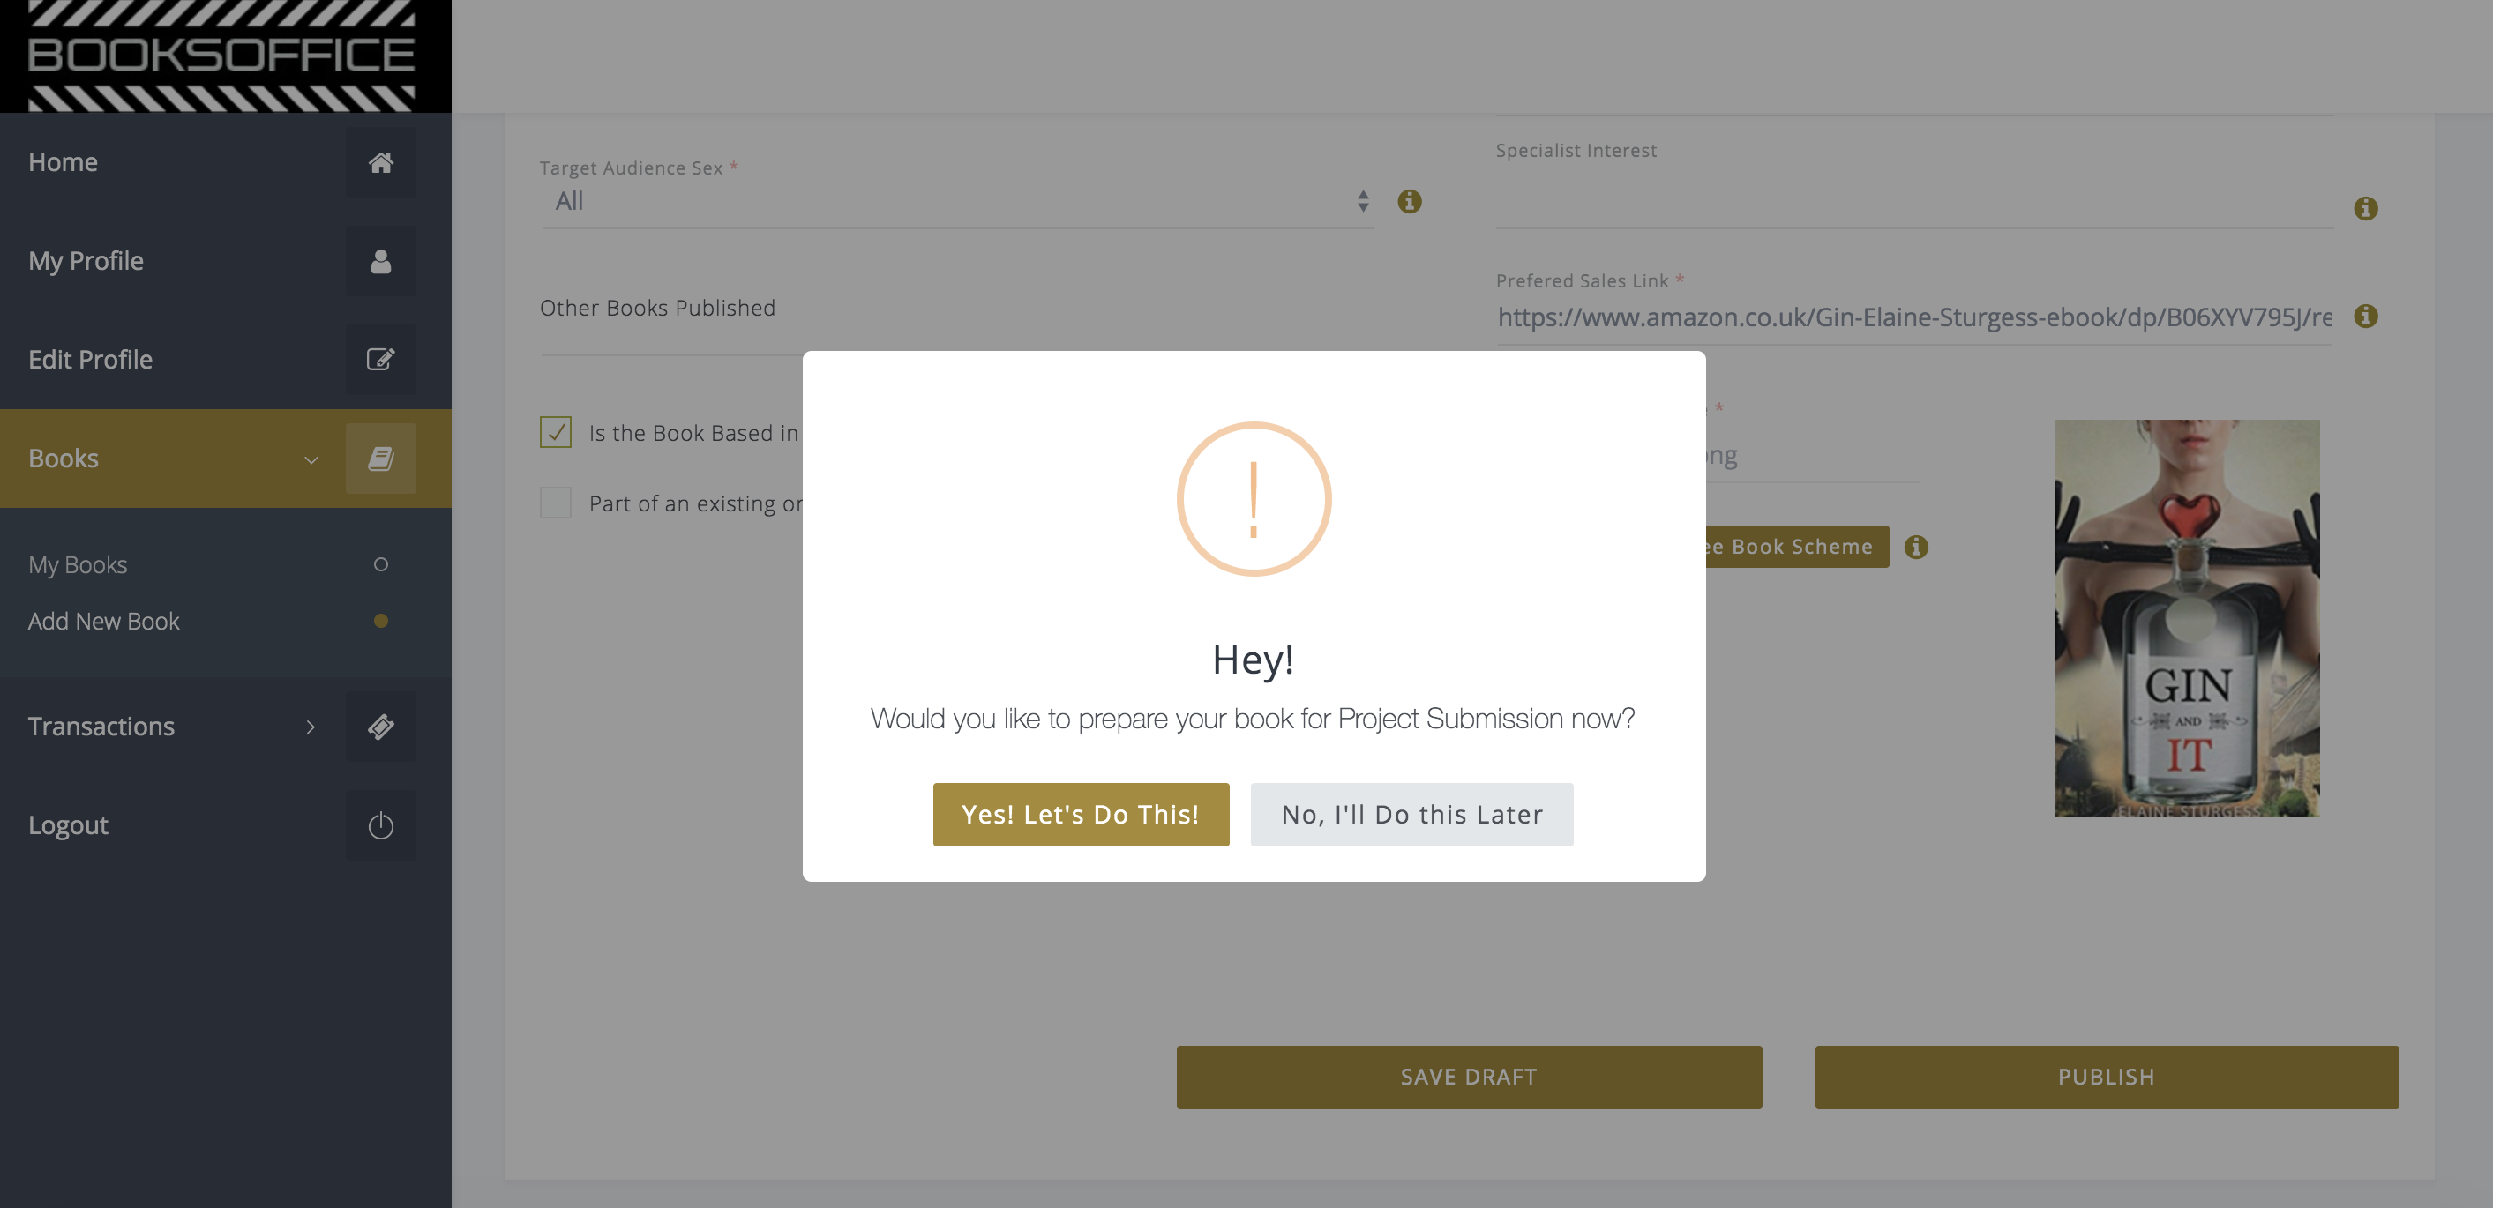Expand the Transactions menu chevron

click(x=311, y=727)
